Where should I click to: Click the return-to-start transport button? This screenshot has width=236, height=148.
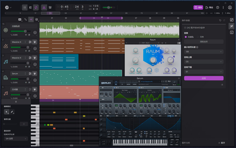(30, 7)
